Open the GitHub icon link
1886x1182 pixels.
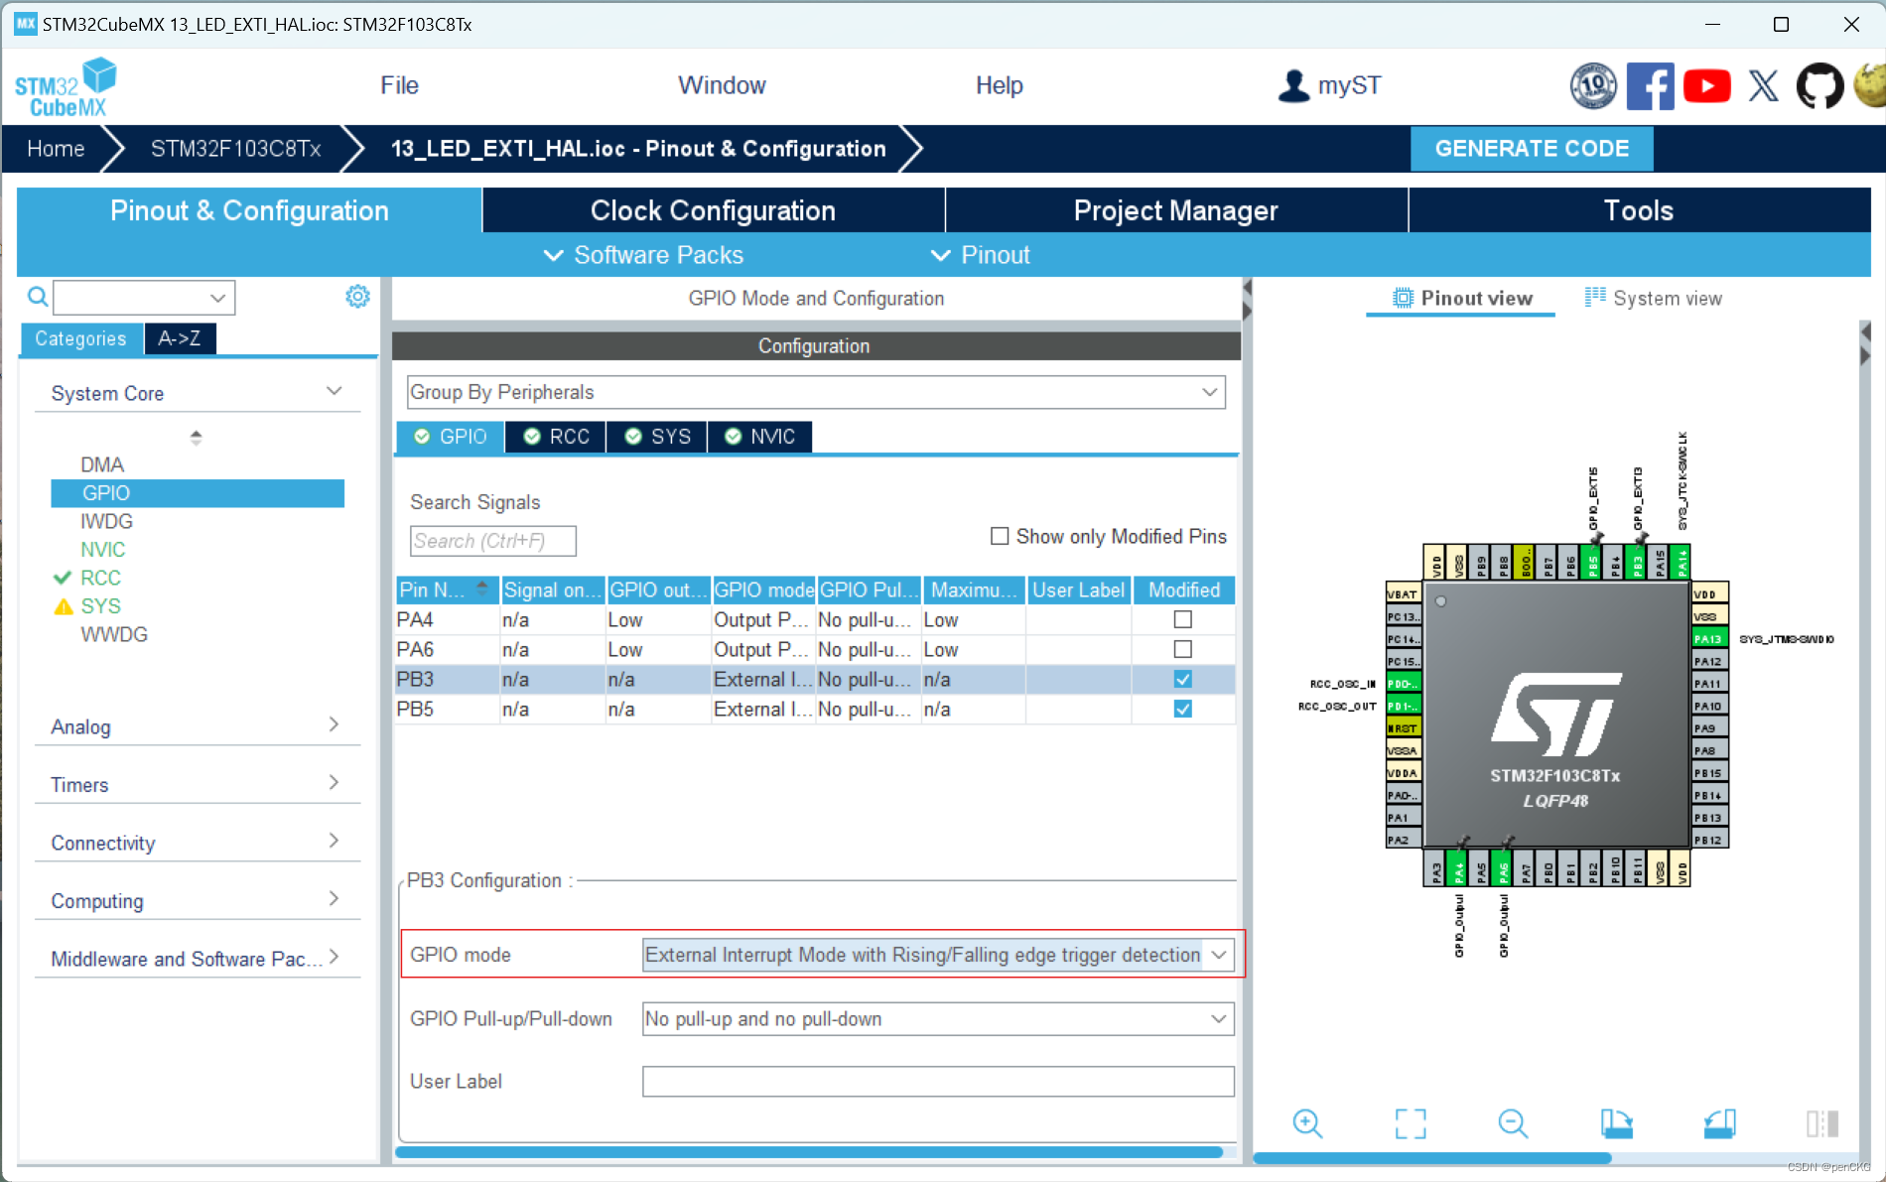pyautogui.click(x=1819, y=86)
